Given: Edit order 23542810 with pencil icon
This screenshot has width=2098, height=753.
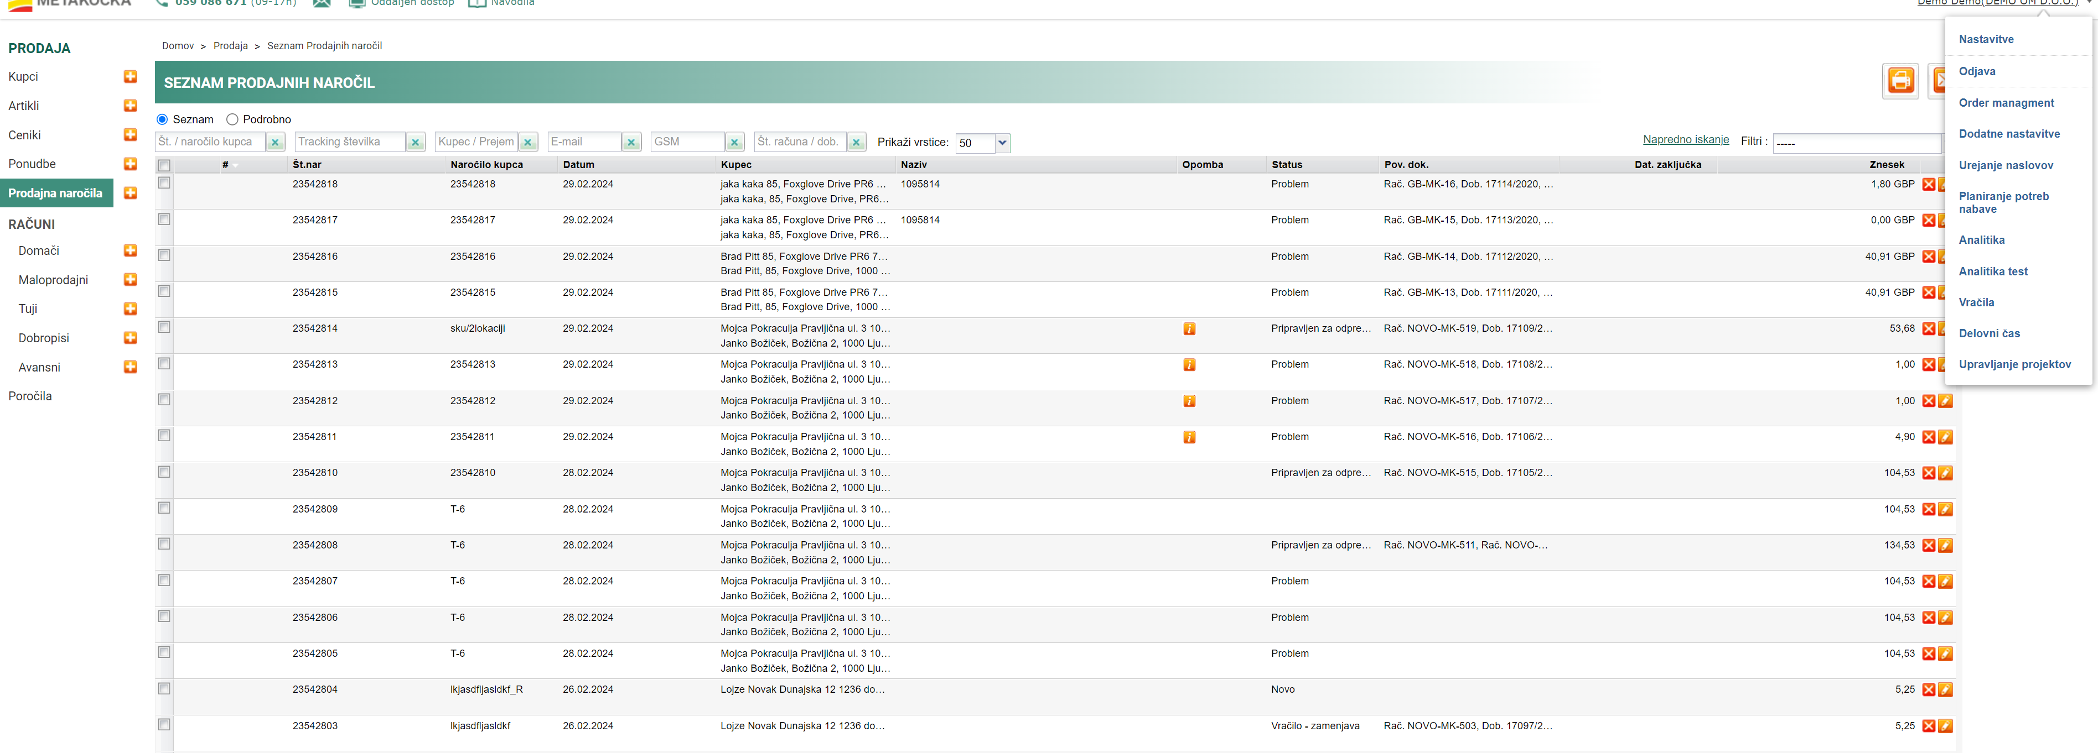Looking at the screenshot, I should 1945,473.
